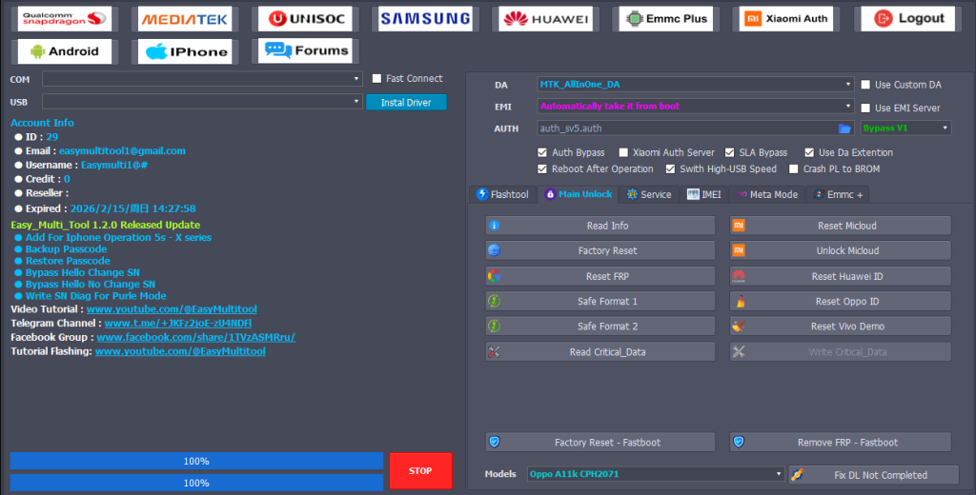Uncheck the Auth Bypass checkbox
This screenshot has height=495, width=976.
coord(542,152)
